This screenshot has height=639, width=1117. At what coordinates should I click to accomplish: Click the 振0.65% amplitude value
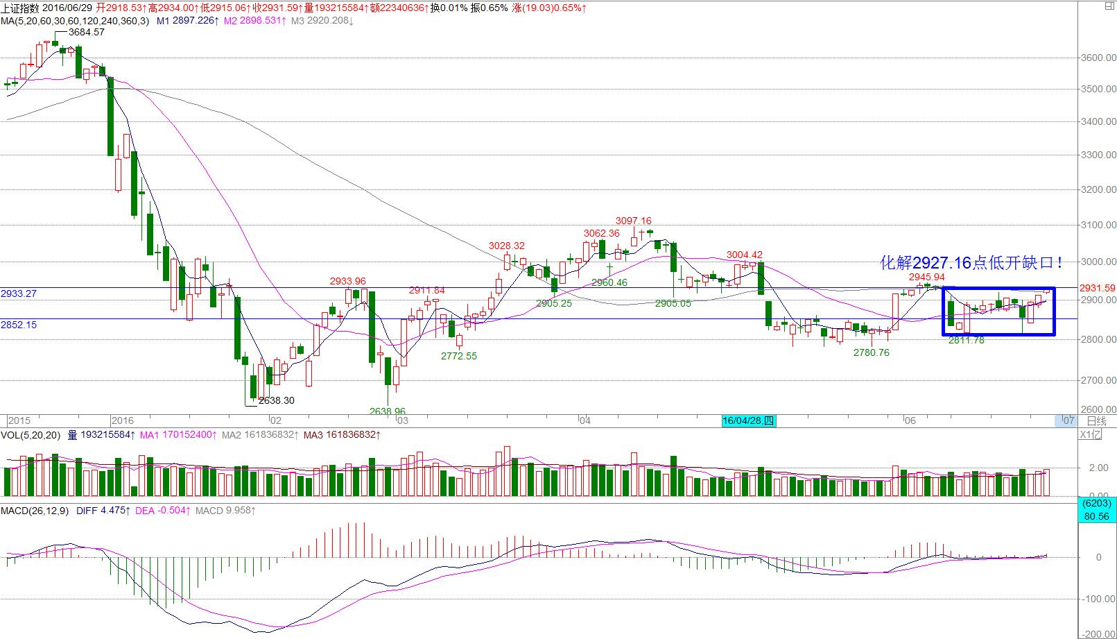tap(490, 8)
